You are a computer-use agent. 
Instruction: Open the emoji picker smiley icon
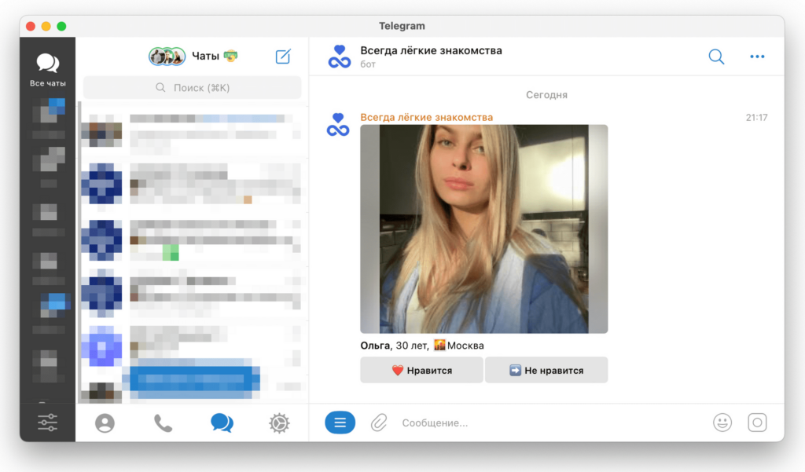[722, 423]
